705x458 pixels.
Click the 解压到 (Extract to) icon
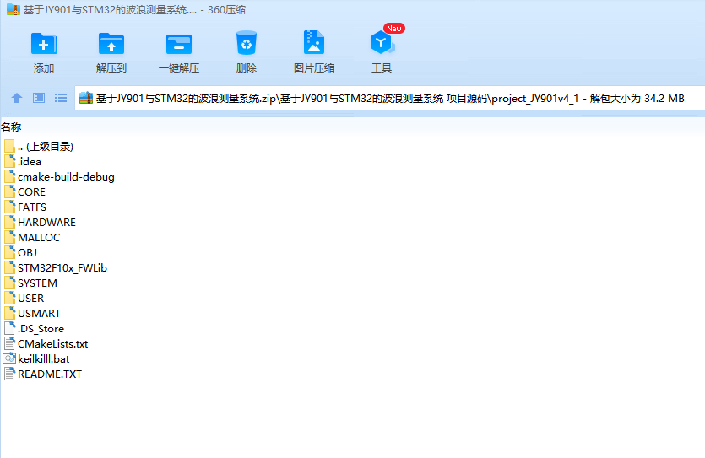click(x=111, y=45)
